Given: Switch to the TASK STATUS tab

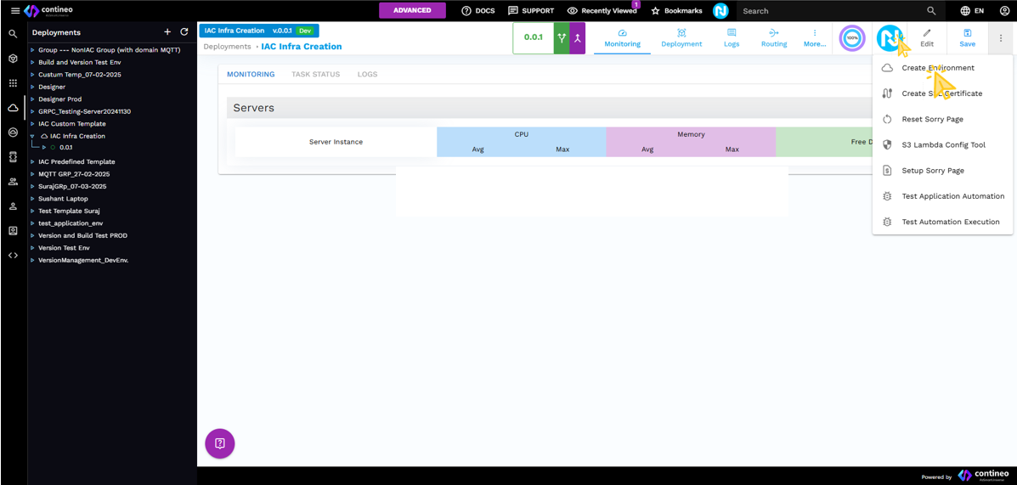Looking at the screenshot, I should (x=315, y=75).
